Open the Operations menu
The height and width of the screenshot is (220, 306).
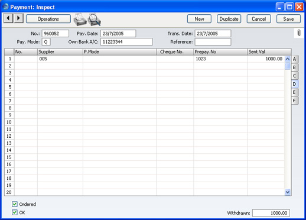[48, 19]
